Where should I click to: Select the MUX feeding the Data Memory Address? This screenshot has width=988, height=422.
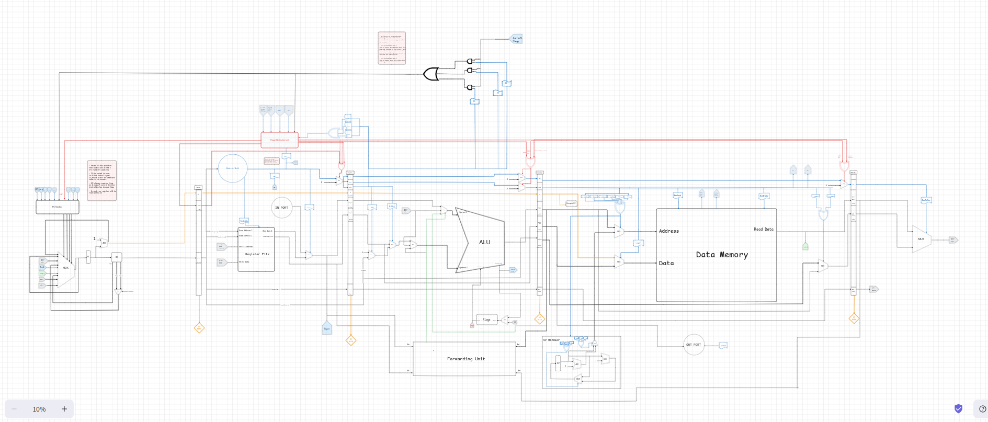click(x=619, y=231)
